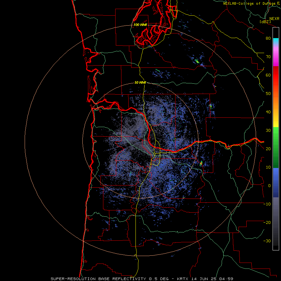The height and width of the screenshot is (281, 281).
Task: Click the Super-Resolution Base Reflectivity caption
Action: (x=142, y=279)
